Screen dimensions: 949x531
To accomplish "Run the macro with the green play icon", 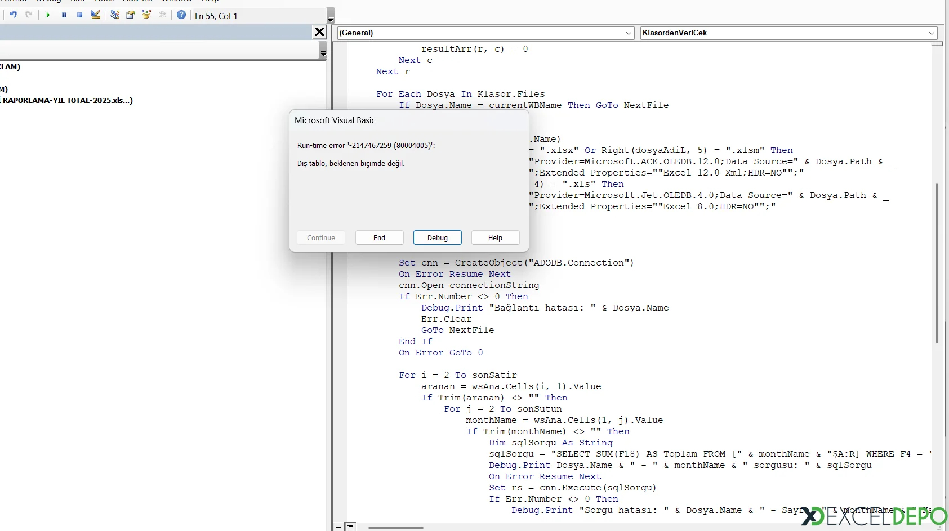I will coord(48,15).
